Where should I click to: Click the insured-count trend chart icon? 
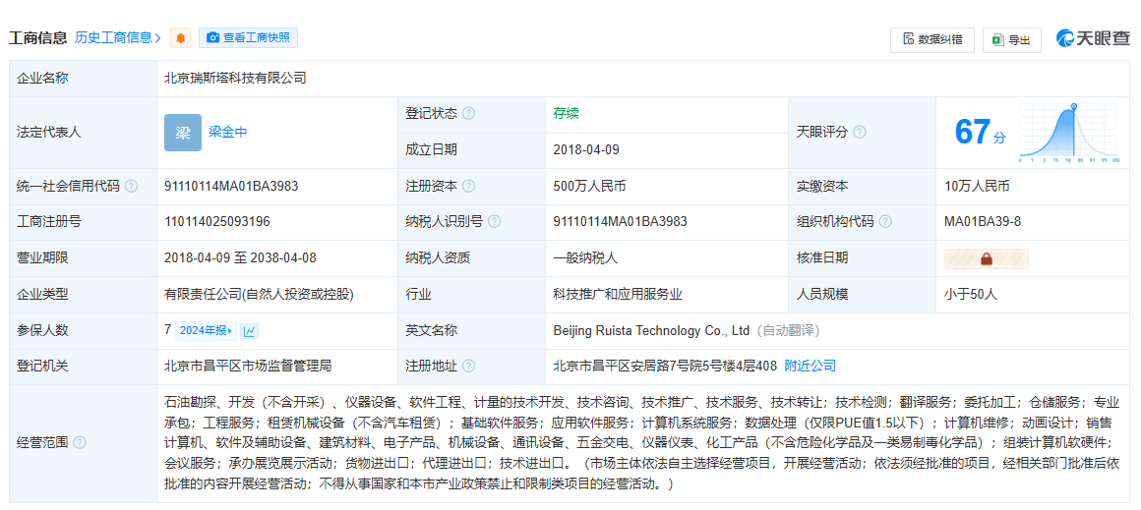click(250, 330)
